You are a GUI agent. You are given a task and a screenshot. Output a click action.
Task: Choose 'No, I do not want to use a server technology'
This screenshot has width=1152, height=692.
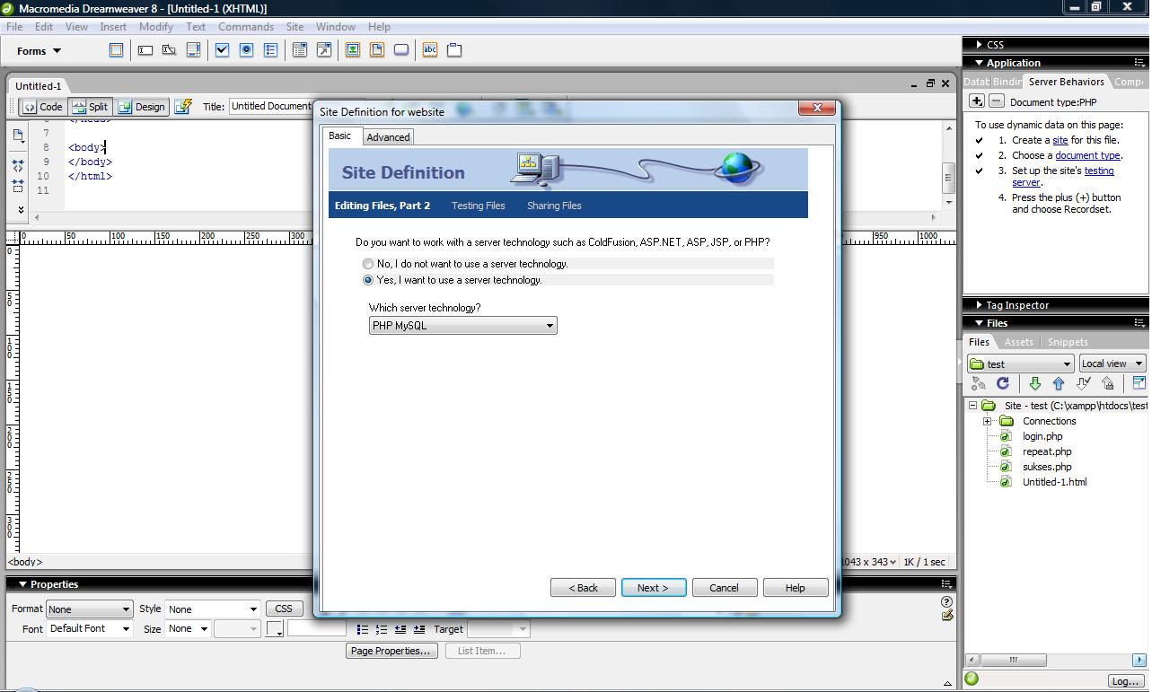click(x=368, y=263)
